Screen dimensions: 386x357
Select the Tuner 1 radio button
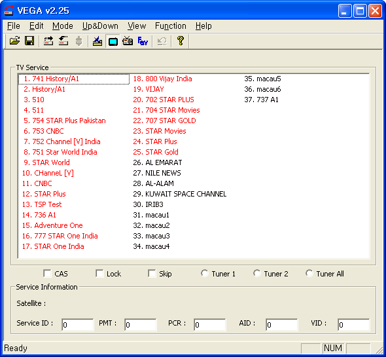[x=204, y=273]
